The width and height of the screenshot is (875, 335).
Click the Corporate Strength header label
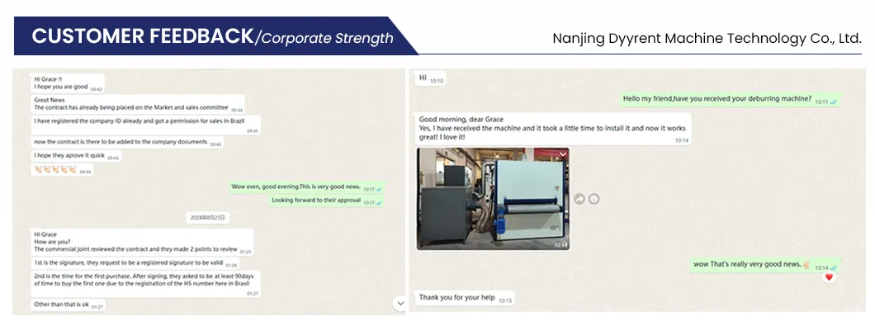pos(324,38)
